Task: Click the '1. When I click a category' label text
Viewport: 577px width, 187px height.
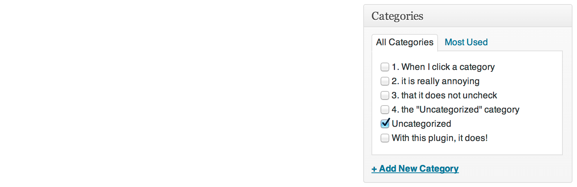Action: click(x=443, y=67)
